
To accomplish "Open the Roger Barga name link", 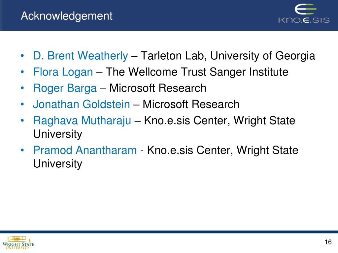I will [65, 88].
